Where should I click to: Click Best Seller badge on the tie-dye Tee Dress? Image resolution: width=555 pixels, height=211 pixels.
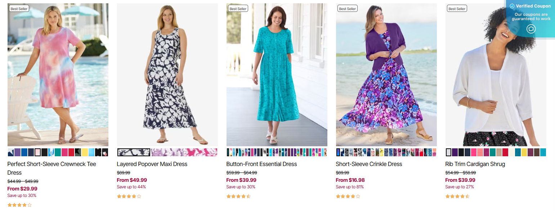(19, 9)
